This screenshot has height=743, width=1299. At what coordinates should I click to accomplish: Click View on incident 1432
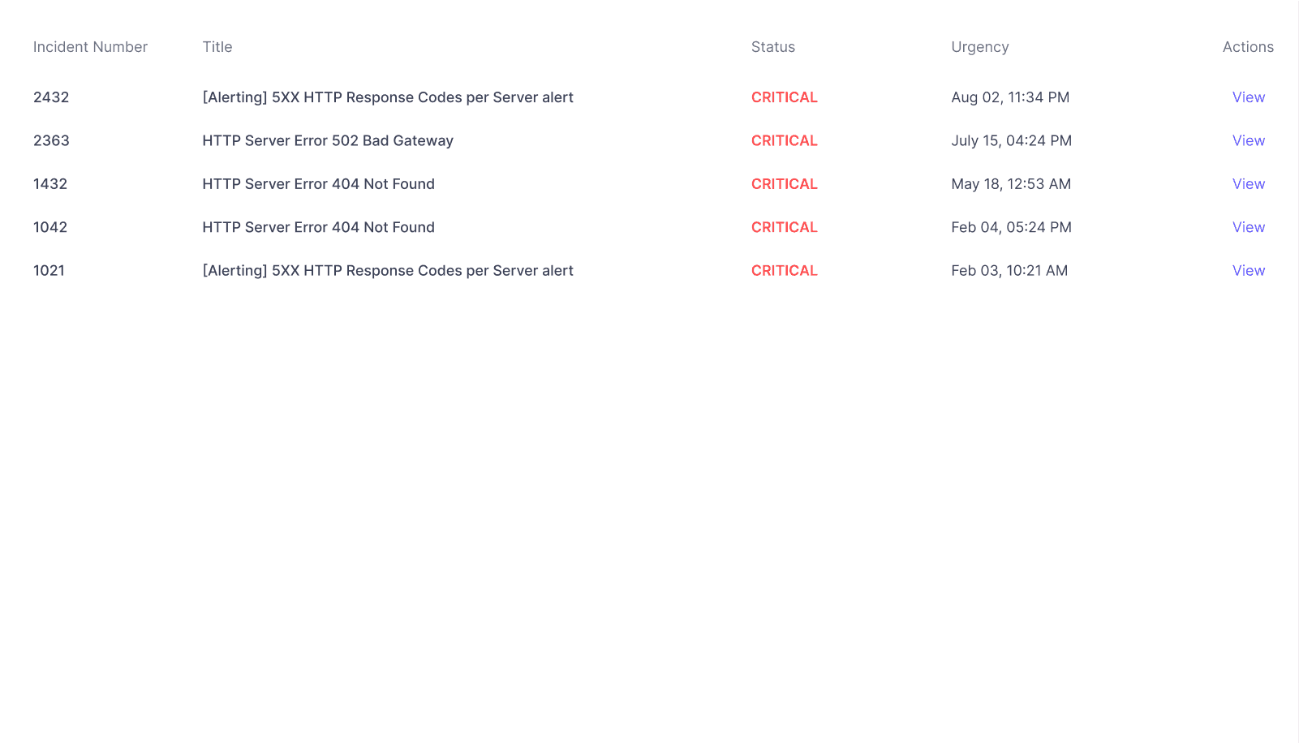tap(1248, 183)
